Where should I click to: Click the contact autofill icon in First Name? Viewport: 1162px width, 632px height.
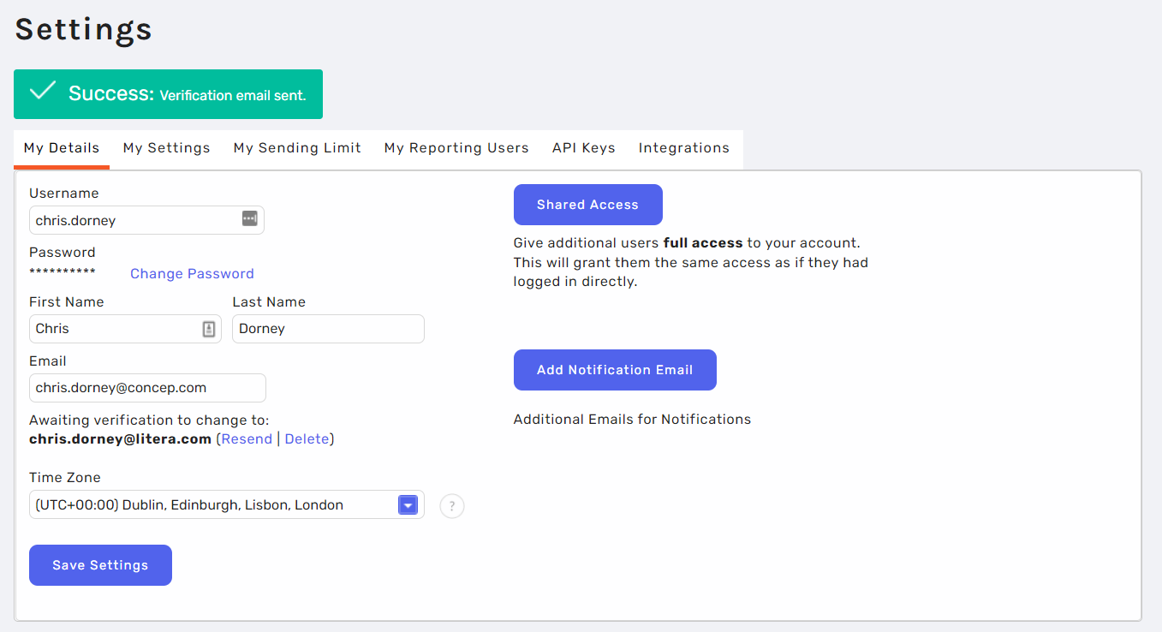click(208, 329)
